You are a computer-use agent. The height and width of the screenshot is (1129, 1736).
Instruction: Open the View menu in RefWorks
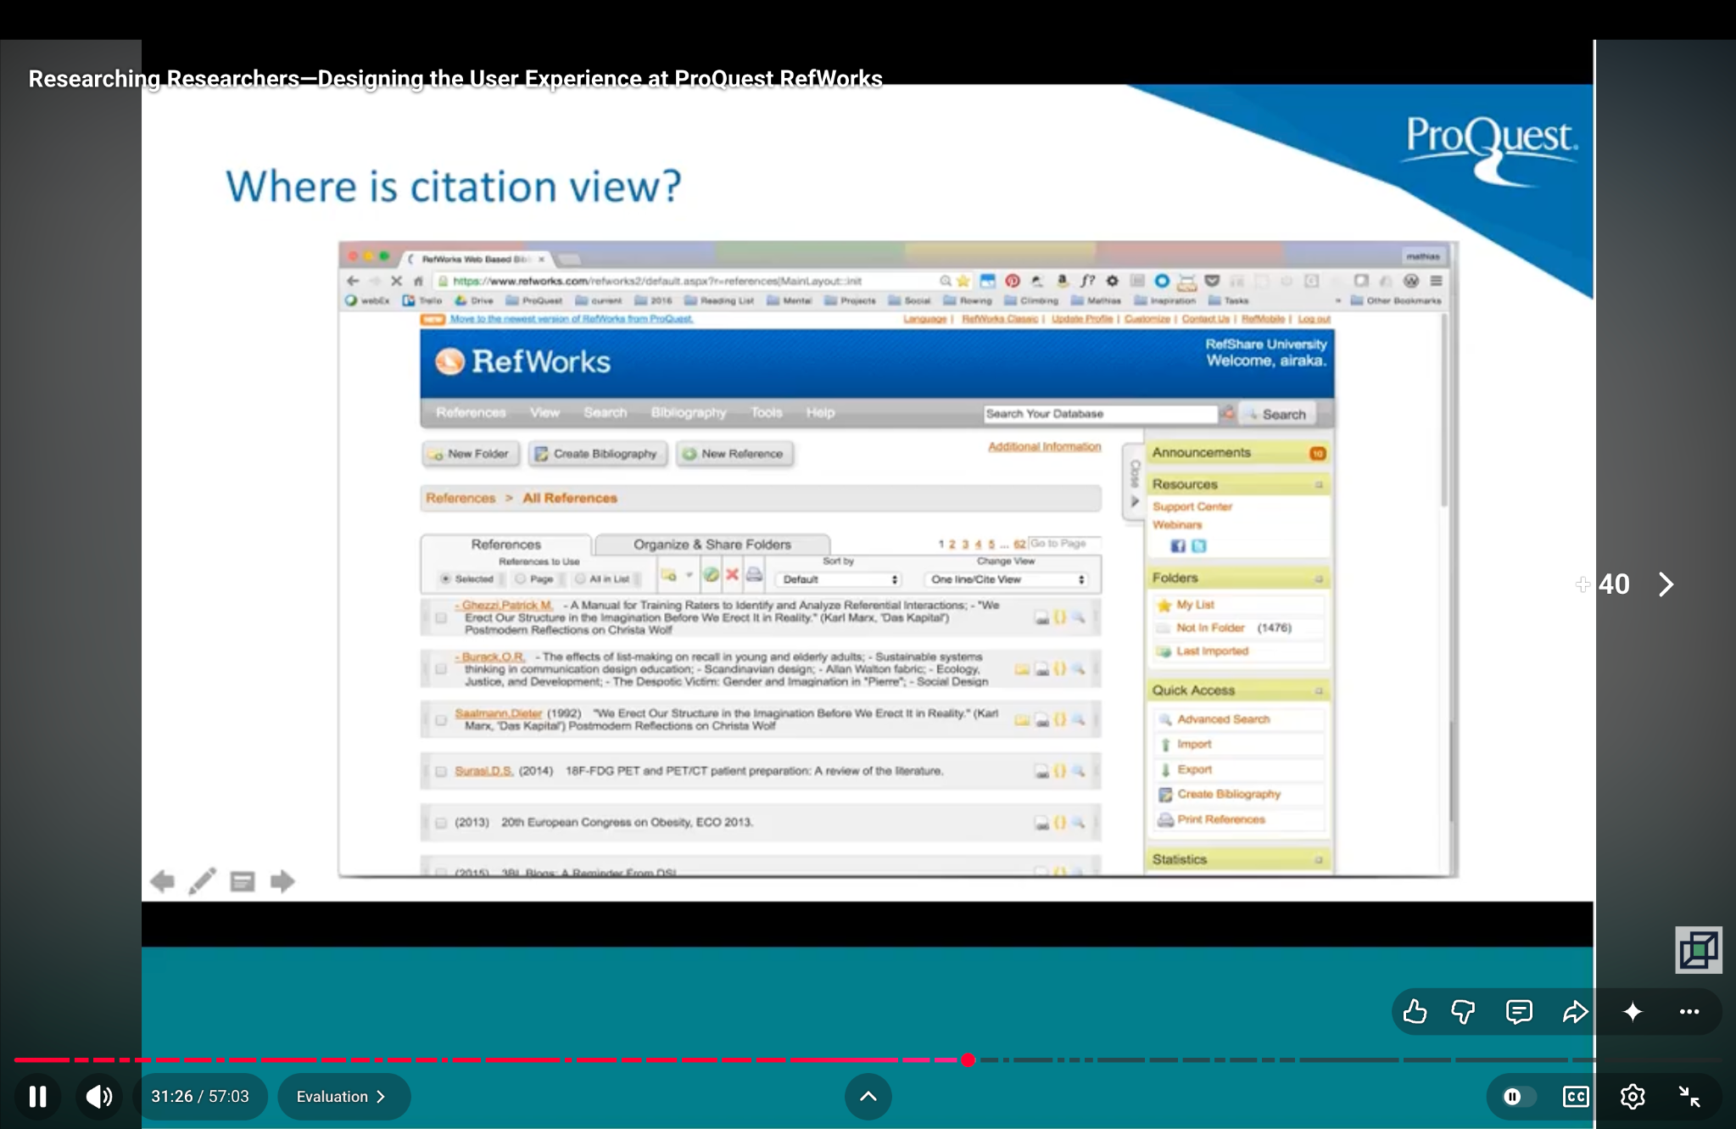[x=544, y=412]
